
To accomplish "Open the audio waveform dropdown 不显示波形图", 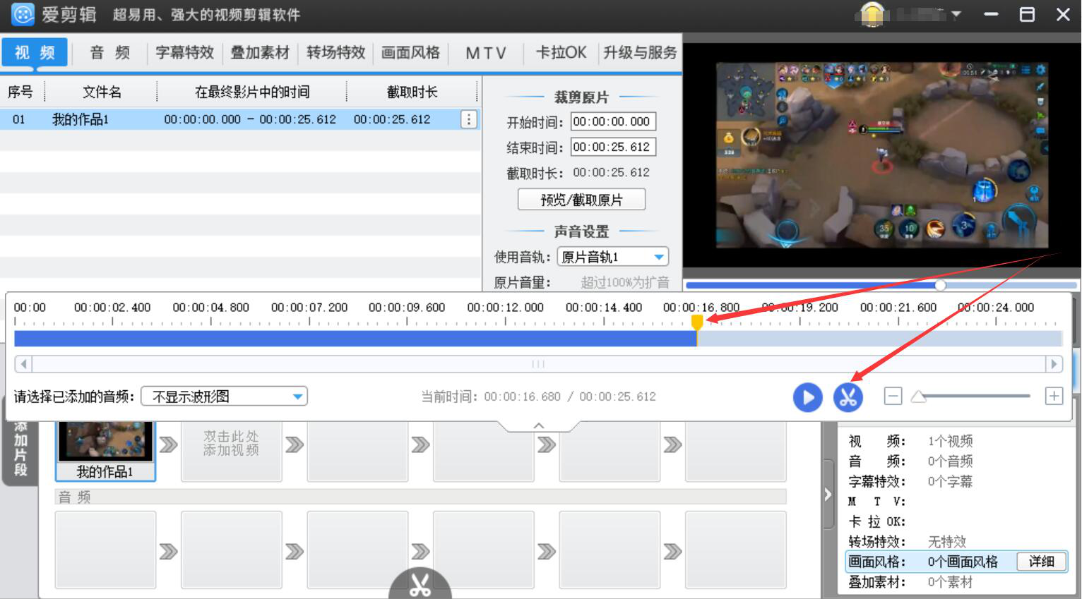I will [224, 397].
